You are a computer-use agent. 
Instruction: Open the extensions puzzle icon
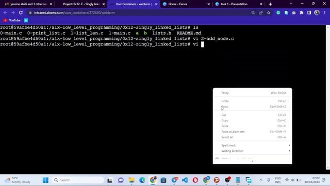point(301,12)
